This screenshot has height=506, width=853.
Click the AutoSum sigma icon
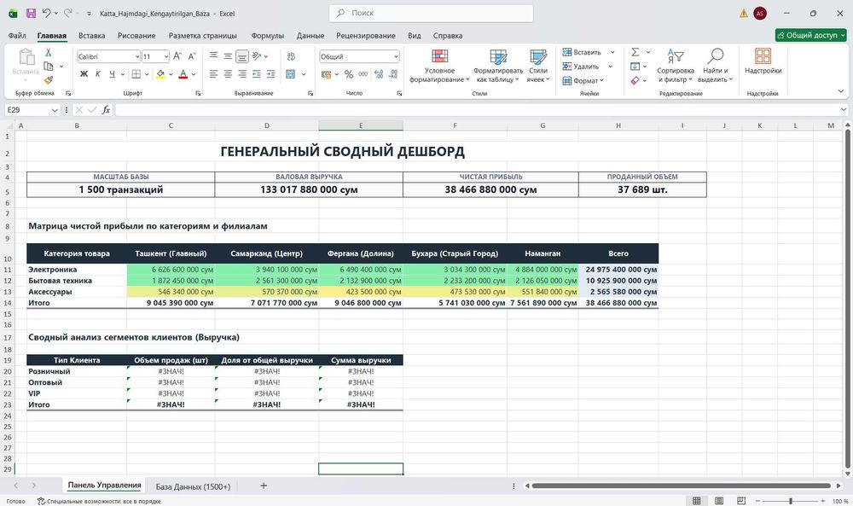coord(635,52)
